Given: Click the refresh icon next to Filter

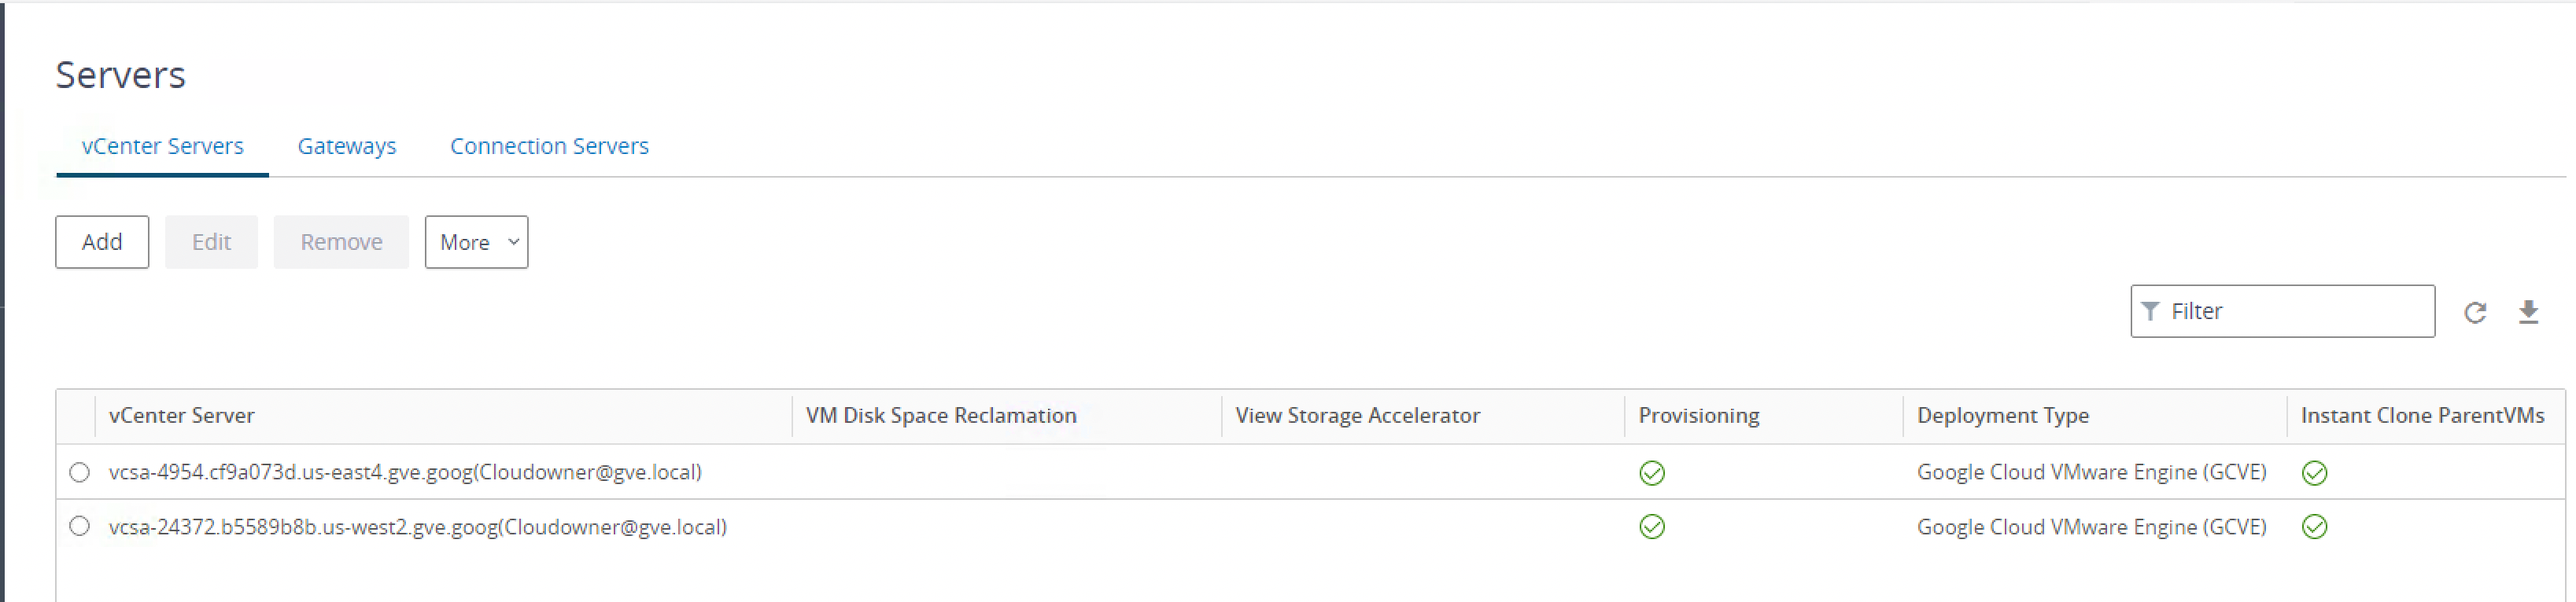Looking at the screenshot, I should tap(2475, 313).
